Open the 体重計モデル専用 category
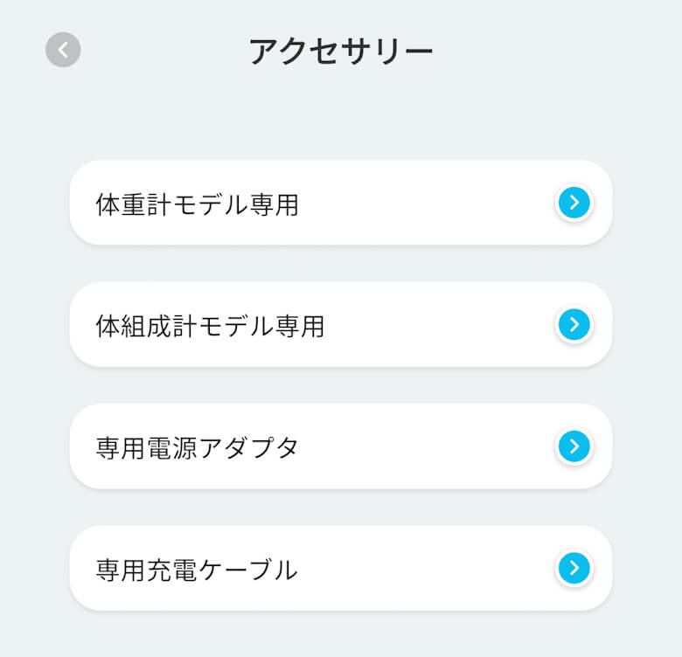Viewport: 682px width, 657px height. [x=340, y=203]
